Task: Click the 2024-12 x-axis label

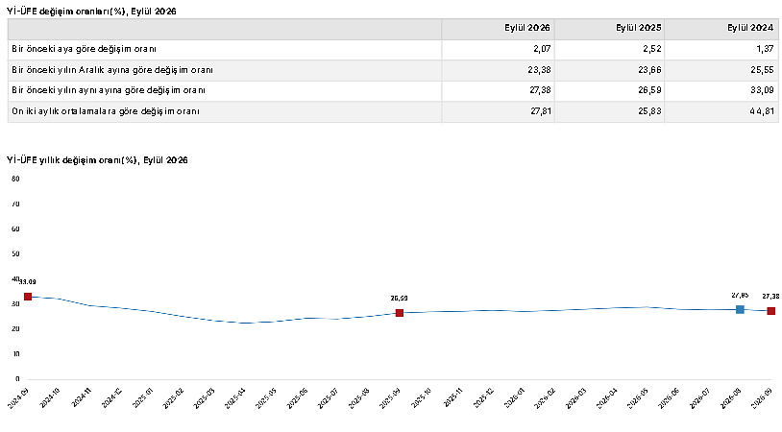Action: [111, 398]
